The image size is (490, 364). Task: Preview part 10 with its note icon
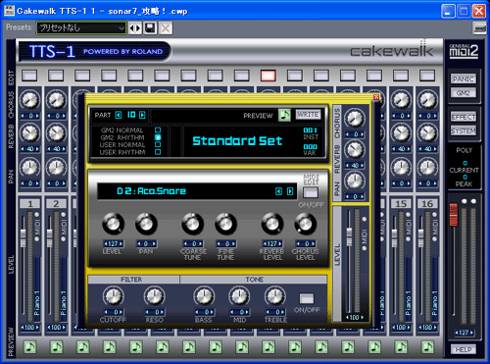click(x=269, y=347)
